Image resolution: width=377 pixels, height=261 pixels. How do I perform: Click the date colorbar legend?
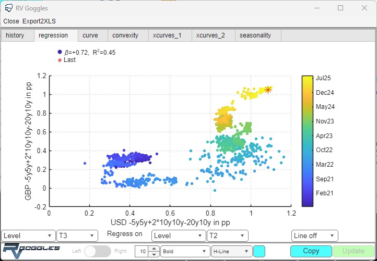tap(308, 141)
